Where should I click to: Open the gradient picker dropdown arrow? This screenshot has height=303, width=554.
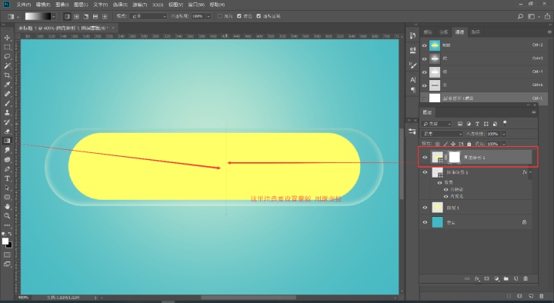pos(54,16)
